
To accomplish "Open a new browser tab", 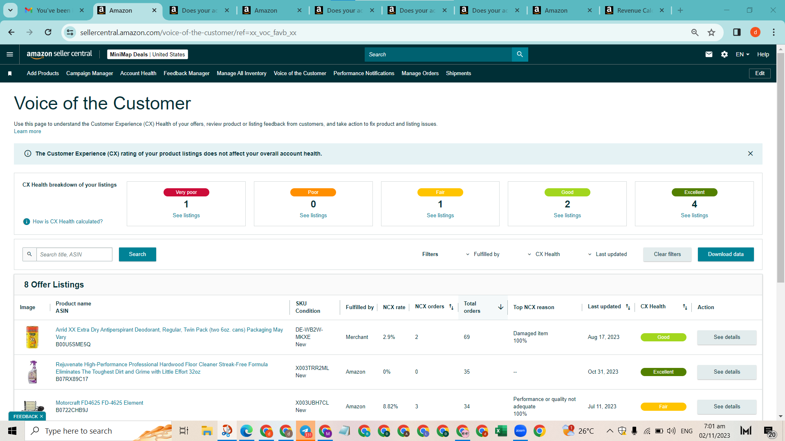I will coord(680,10).
